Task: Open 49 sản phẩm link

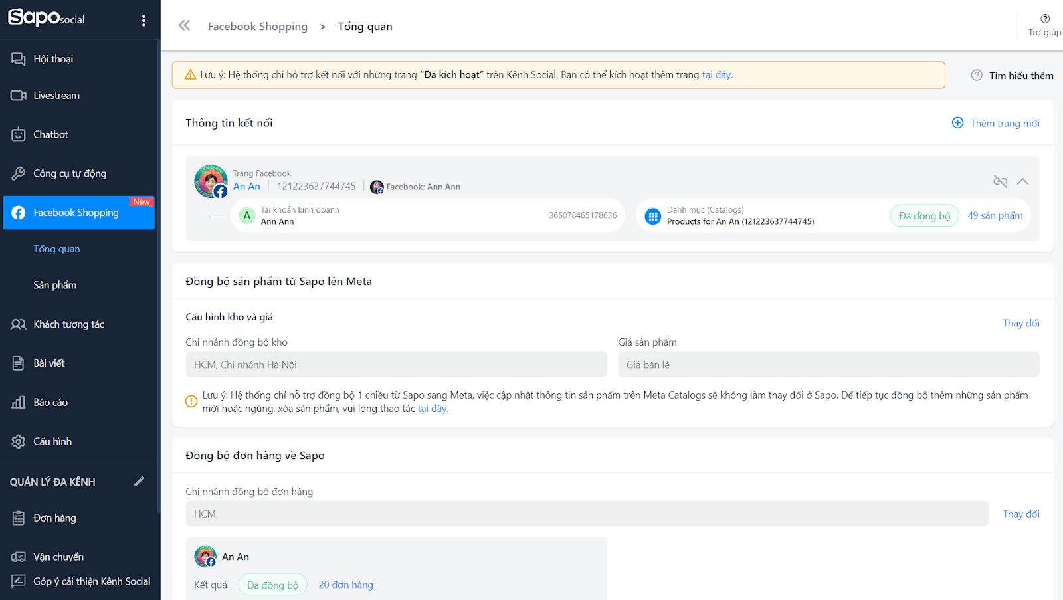Action: [x=995, y=215]
